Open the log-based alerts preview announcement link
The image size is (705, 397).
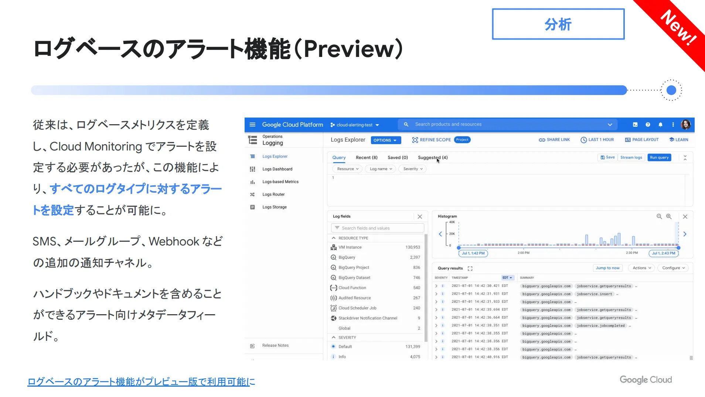point(141,382)
